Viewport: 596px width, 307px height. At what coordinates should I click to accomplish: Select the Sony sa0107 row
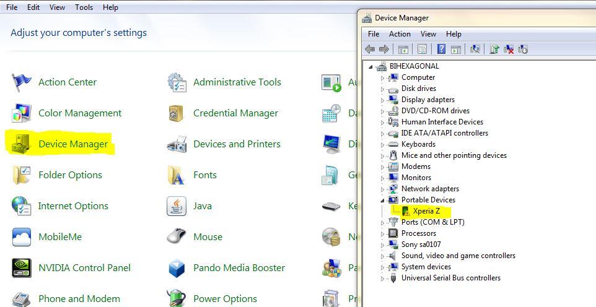coord(421,244)
